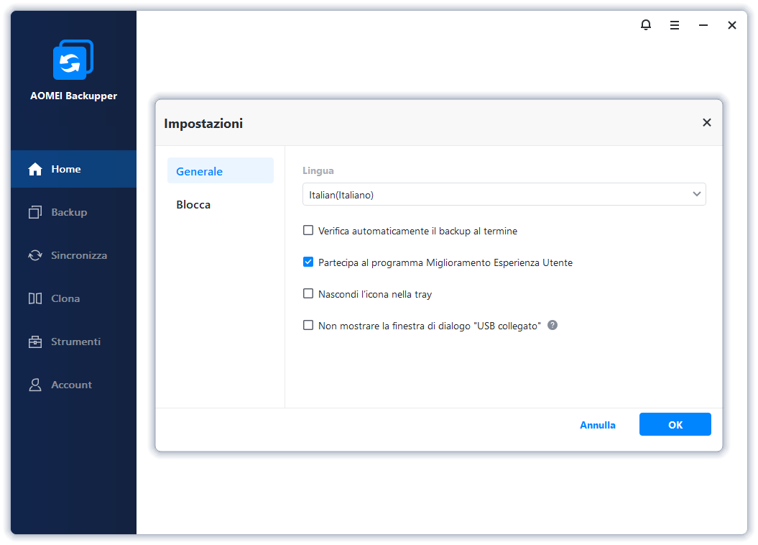The width and height of the screenshot is (758, 545).
Task: Enable Verifica automaticamente il backup al termine
Action: [x=308, y=231]
